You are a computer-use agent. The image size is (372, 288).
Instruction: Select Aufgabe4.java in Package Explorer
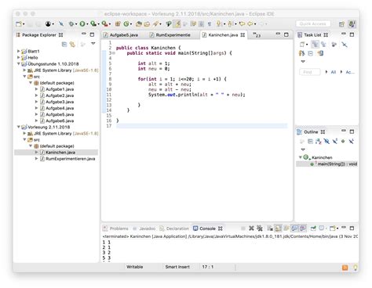pyautogui.click(x=60, y=108)
